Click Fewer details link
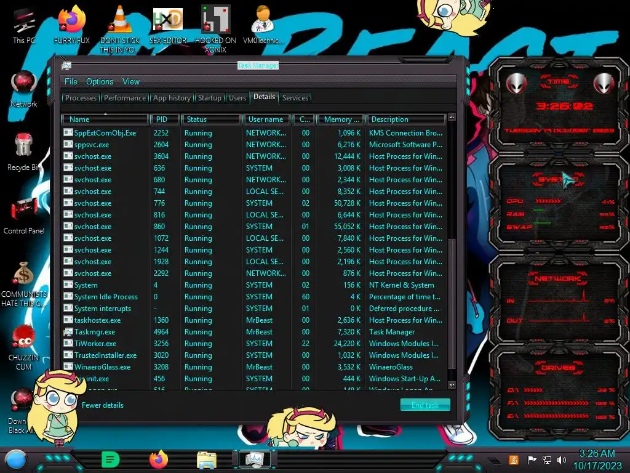Screen dimensions: 630x473 [x=103, y=405]
